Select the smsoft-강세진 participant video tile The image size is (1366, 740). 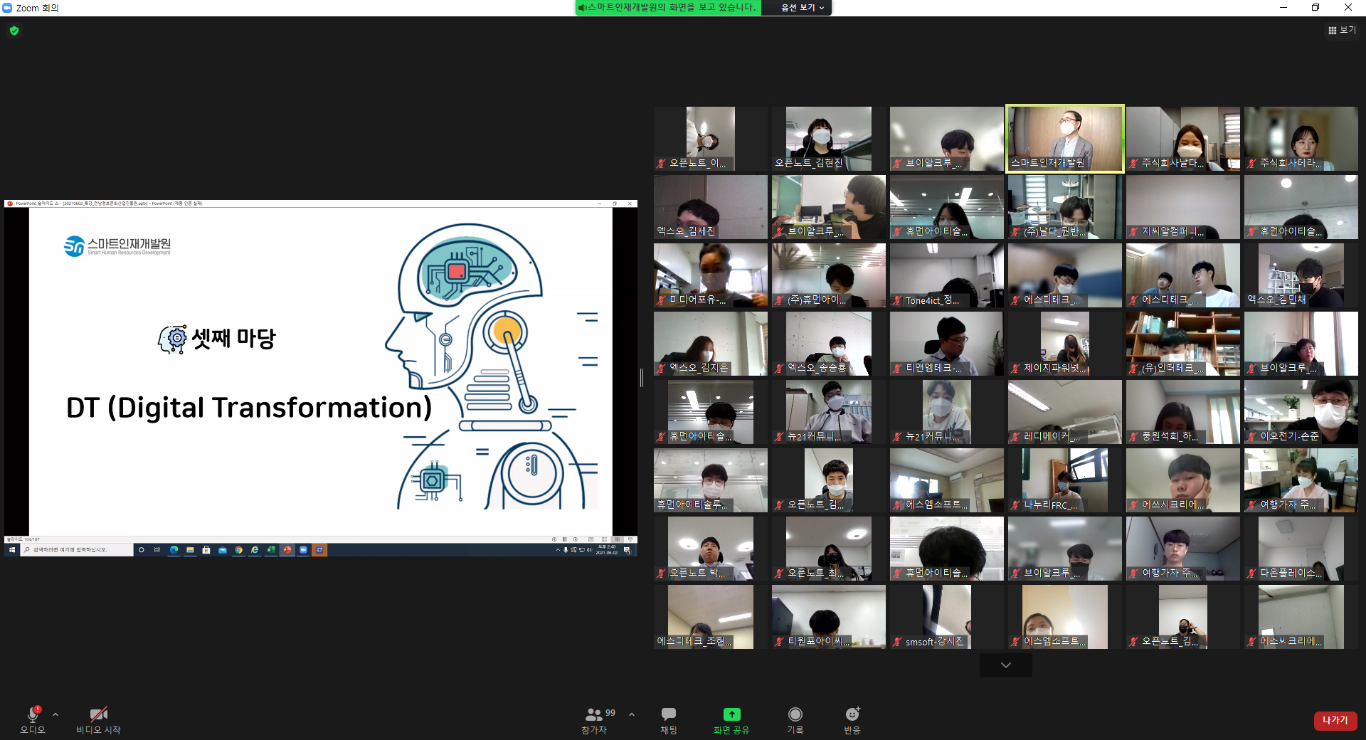pyautogui.click(x=946, y=616)
